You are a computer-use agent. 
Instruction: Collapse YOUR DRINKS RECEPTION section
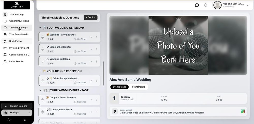click(40, 71)
